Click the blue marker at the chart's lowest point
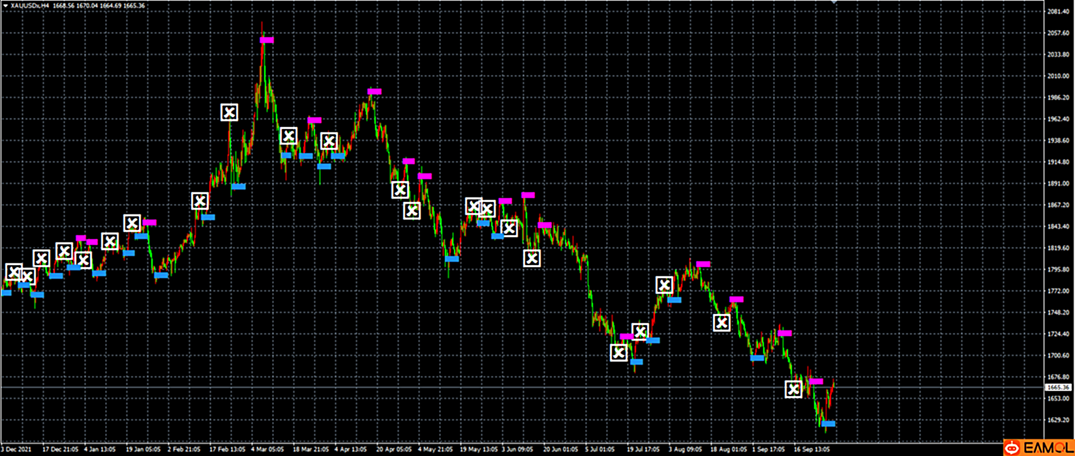1075x456 pixels. tap(828, 424)
